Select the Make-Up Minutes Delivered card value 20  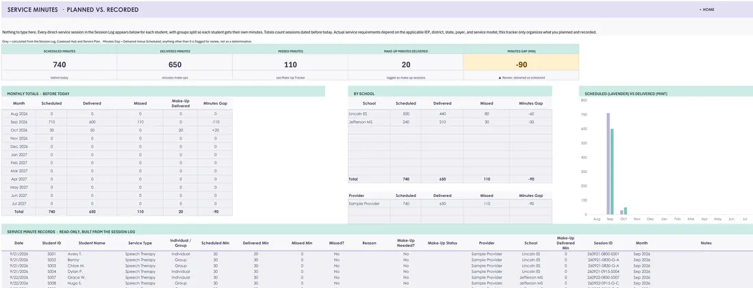coord(406,64)
